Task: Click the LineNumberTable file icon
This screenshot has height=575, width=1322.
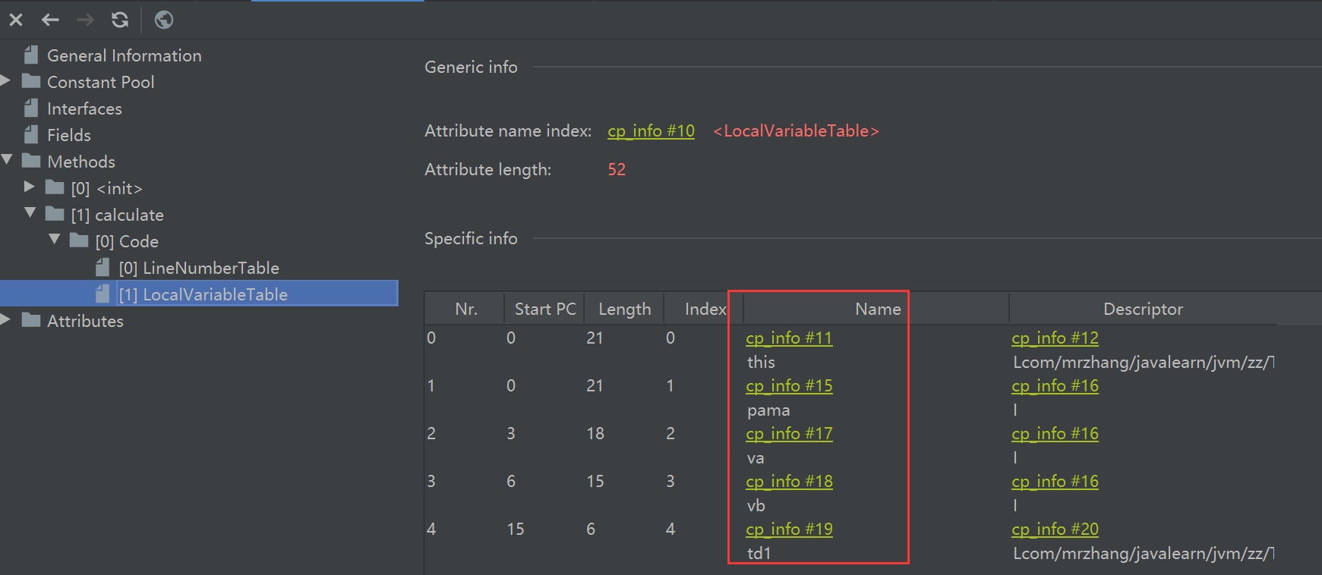Action: tap(103, 268)
